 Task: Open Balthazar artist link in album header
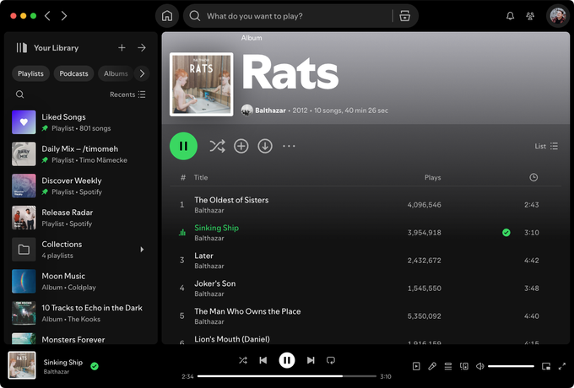click(270, 110)
